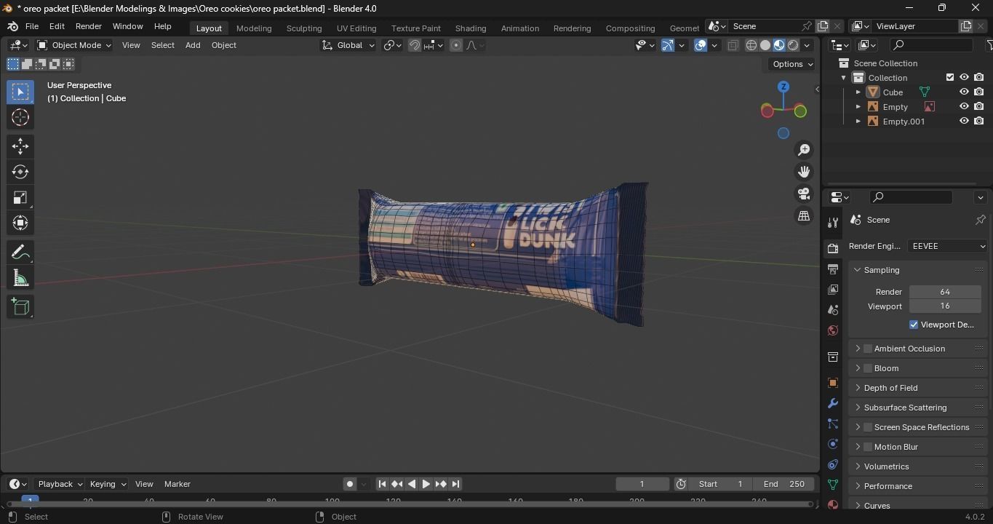
Task: Toggle proportional editing
Action: tap(456, 45)
